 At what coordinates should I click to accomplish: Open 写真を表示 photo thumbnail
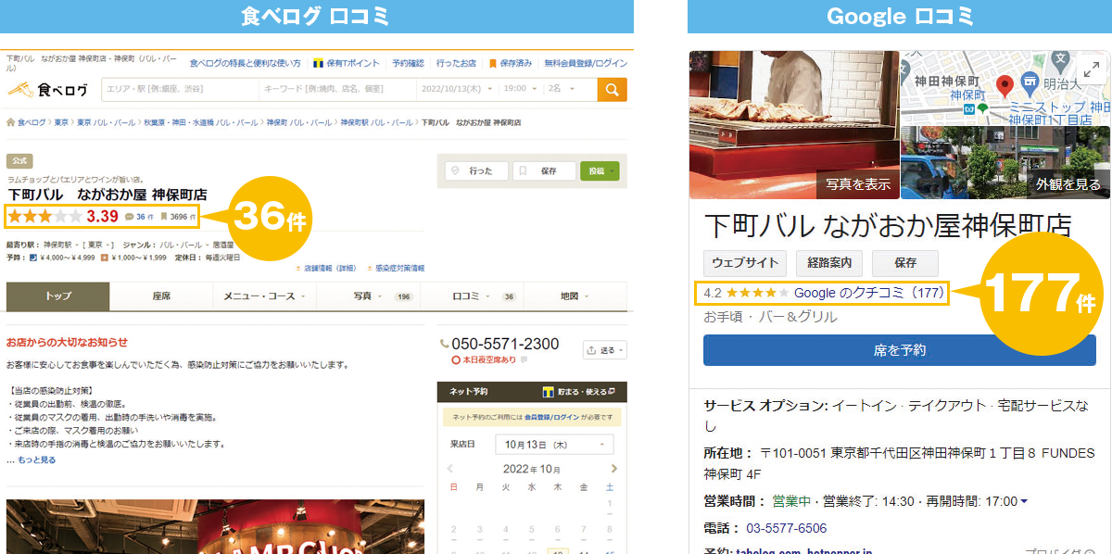[x=794, y=125]
